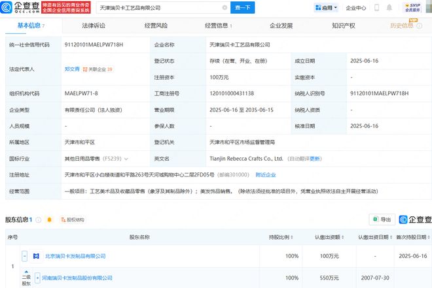Viewport: 432px width, 288px height.
Task: Collapse the 北京瑞贝卡发制品有限公司 shareholder row
Action: [x=24, y=256]
